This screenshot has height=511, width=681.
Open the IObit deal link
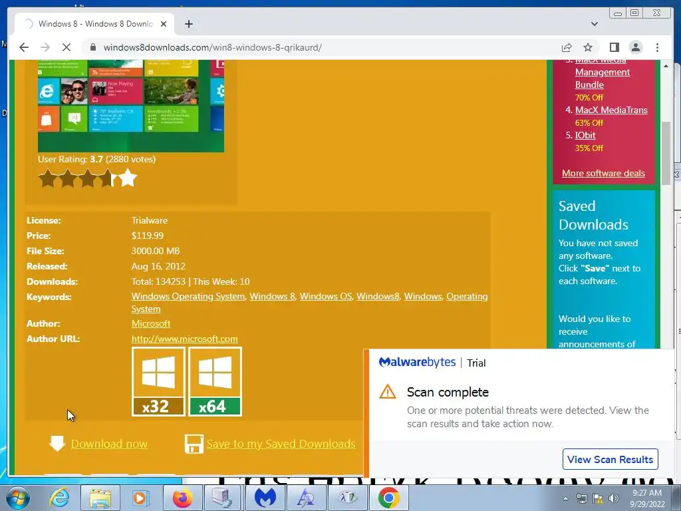pos(585,135)
